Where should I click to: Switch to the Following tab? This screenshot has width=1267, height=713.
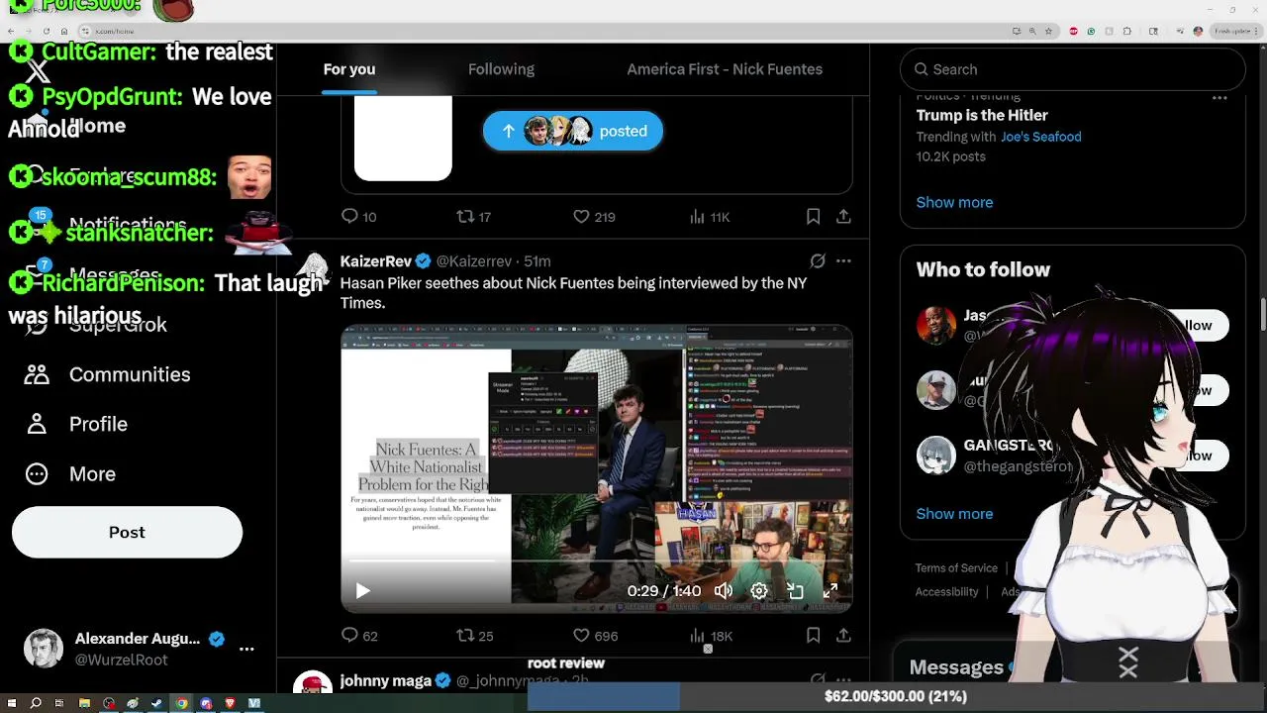501,69
